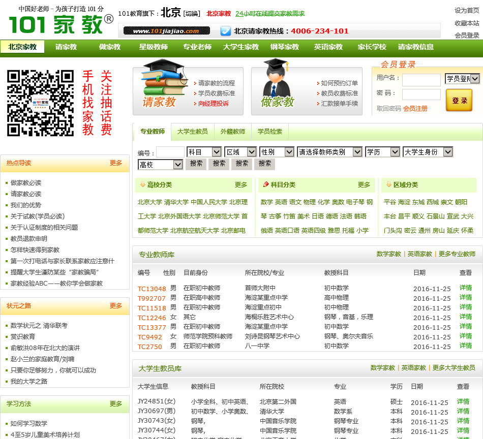Screen dimensions: 483x439
Task: Click 更多 in the 热点导读 panel
Action: [x=116, y=163]
